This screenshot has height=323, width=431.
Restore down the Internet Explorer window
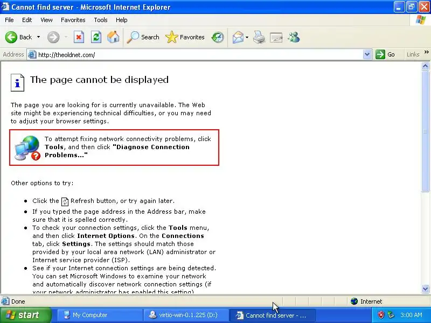click(411, 7)
